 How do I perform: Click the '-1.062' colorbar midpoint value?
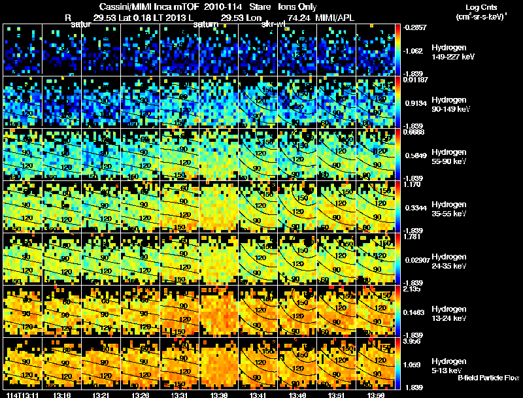point(413,51)
